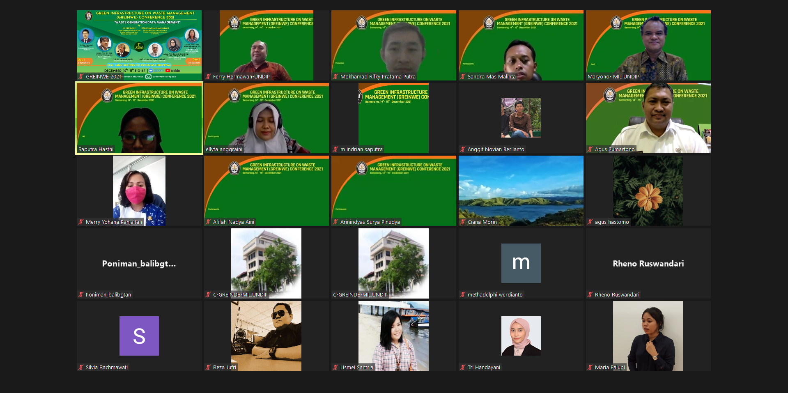The width and height of the screenshot is (788, 393).
Task: Click muted mic icon beside Ferry Hermawan-UNDIP
Action: (209, 77)
